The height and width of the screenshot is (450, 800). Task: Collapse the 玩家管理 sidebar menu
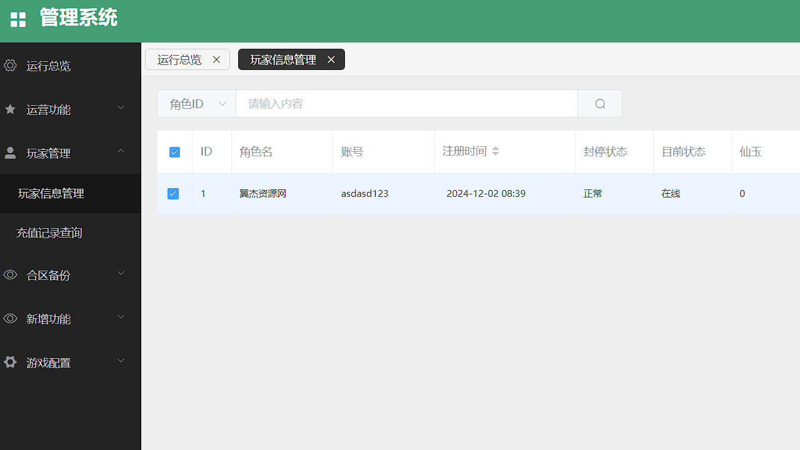click(x=49, y=152)
